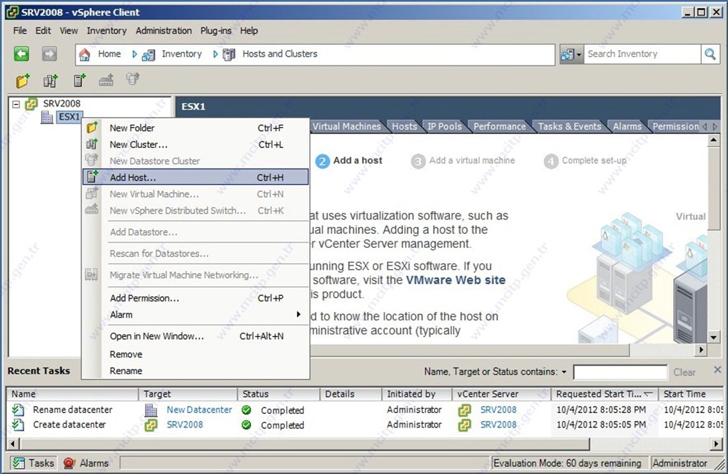
Task: Click the New Folder toolbar icon
Action: click(22, 81)
